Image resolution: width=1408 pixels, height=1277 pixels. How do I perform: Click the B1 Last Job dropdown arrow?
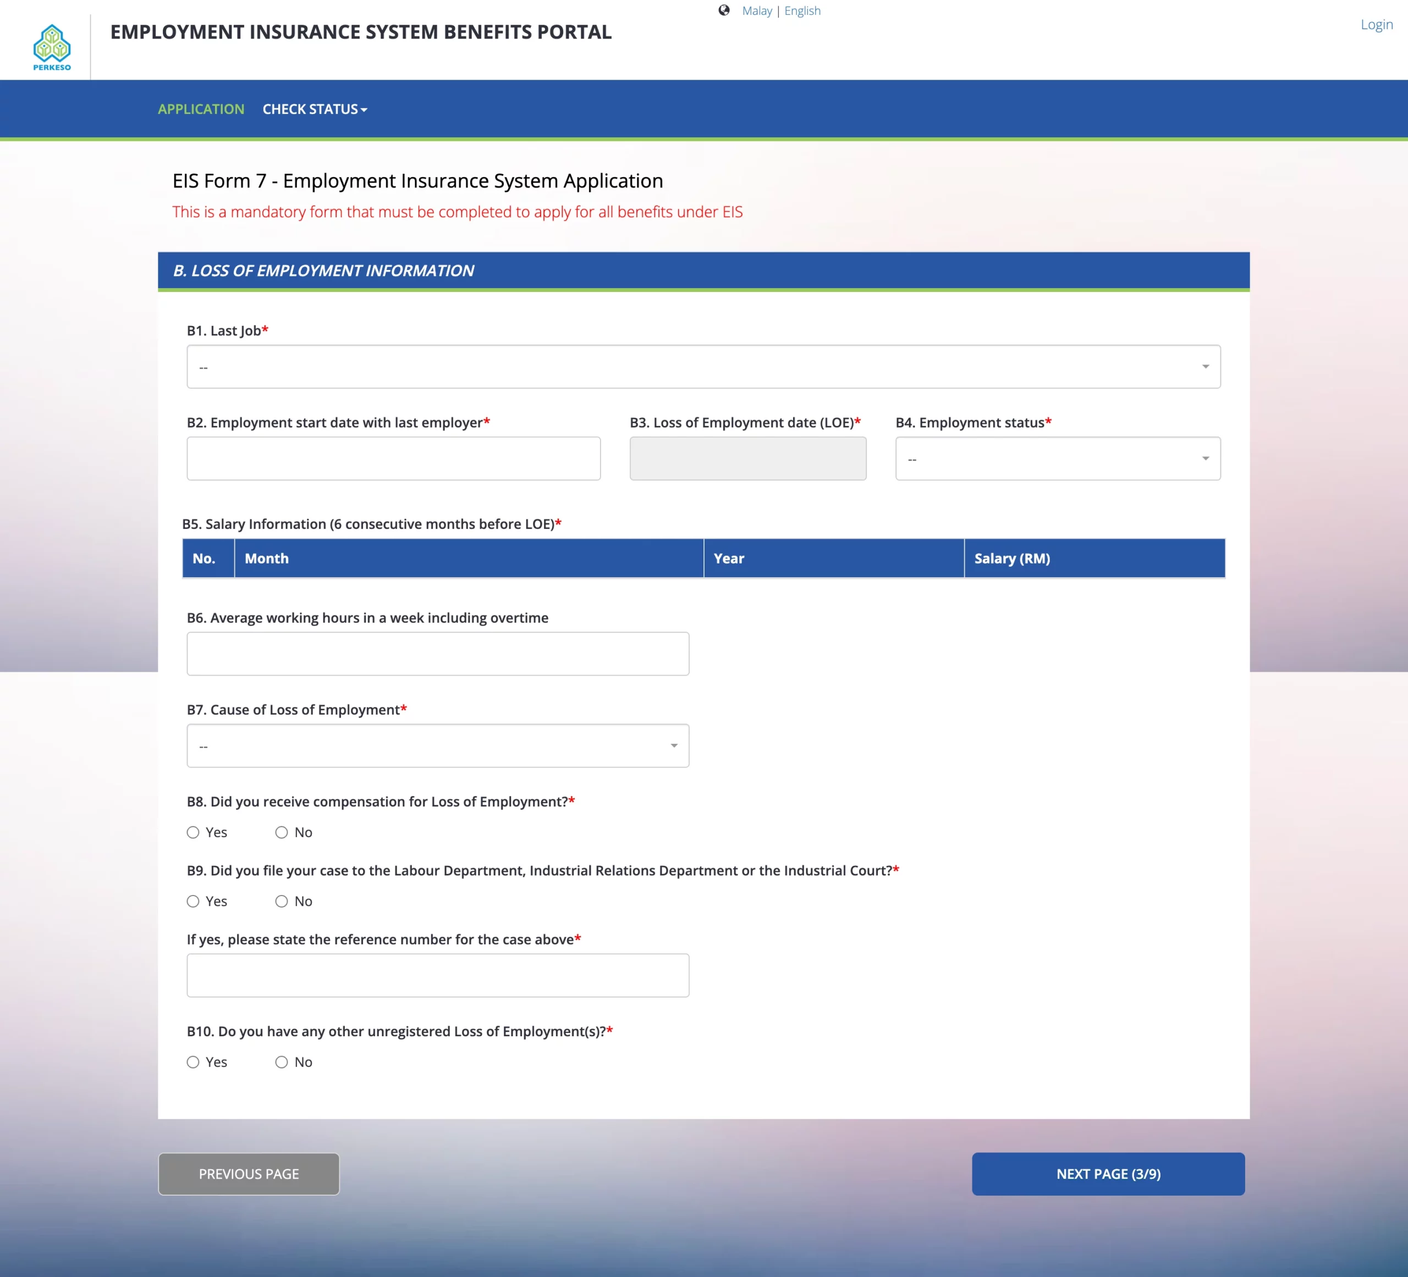click(x=1204, y=366)
